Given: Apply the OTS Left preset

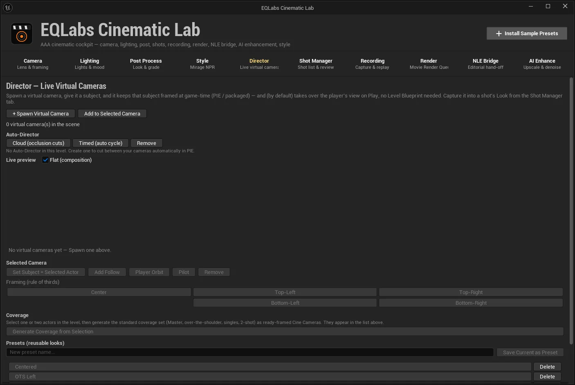Looking at the screenshot, I should point(270,376).
